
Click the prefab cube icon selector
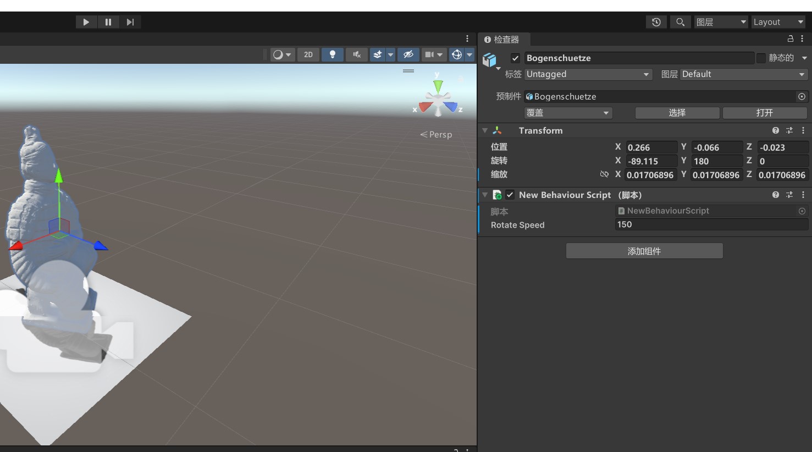490,60
